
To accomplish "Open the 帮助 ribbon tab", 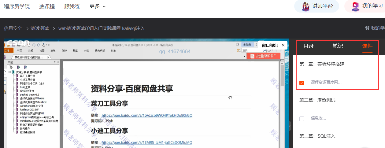I will pos(113,51).
